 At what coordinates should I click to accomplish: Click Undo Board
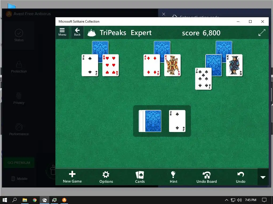coord(207,177)
